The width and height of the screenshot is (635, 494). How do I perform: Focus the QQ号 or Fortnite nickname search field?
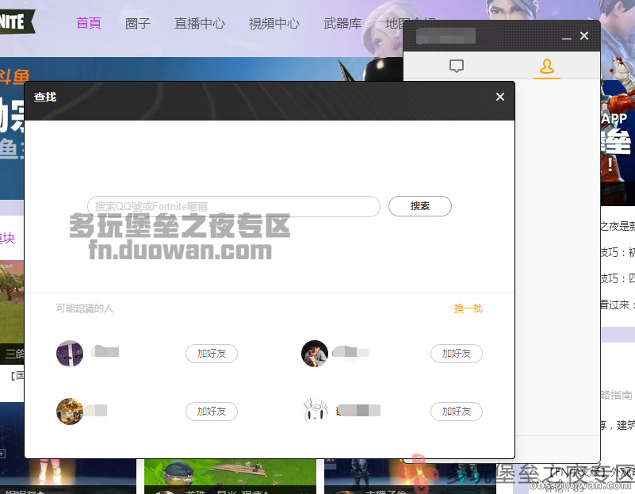click(x=234, y=206)
